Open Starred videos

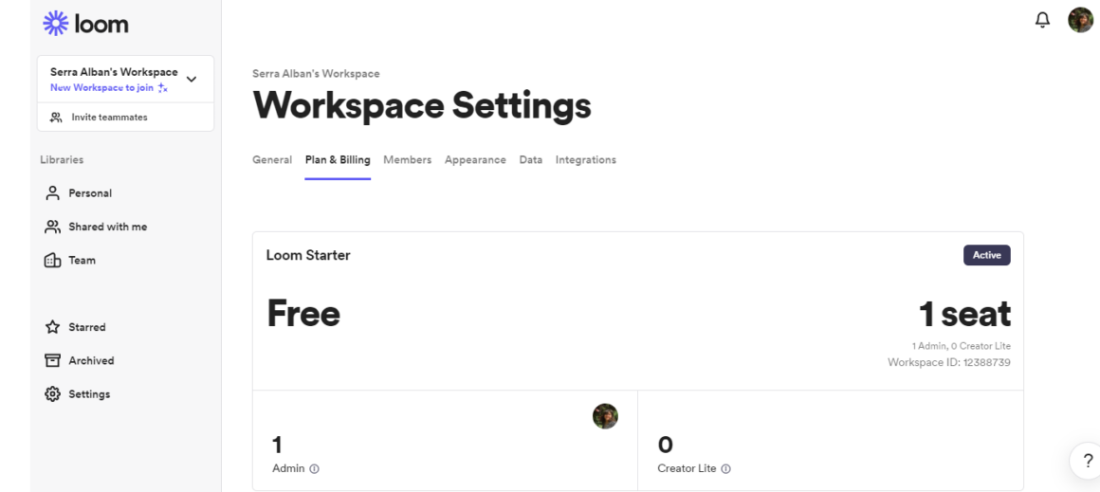[x=87, y=327]
